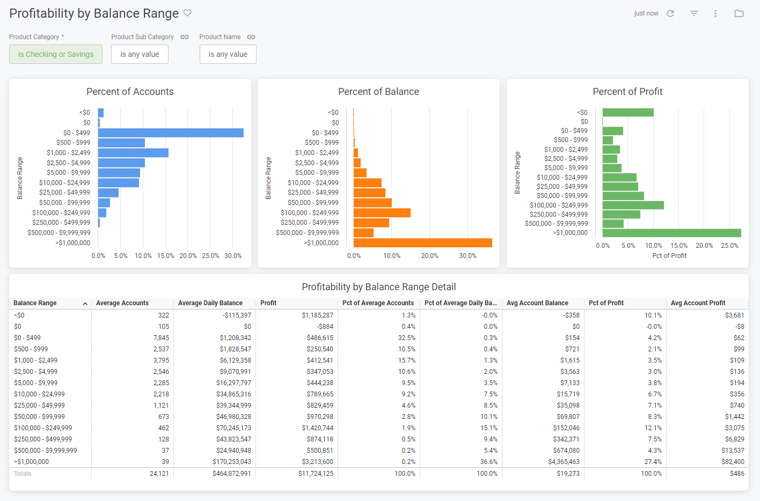This screenshot has width=760, height=501.
Task: Open Product Name value dropdown
Action: [228, 54]
